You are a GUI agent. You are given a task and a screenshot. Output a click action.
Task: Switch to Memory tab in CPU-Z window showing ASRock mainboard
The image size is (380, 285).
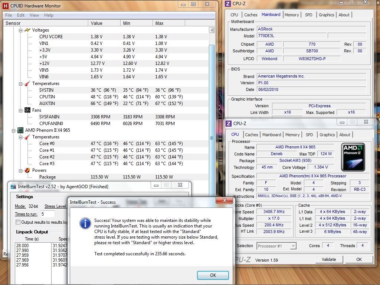pyautogui.click(x=292, y=15)
